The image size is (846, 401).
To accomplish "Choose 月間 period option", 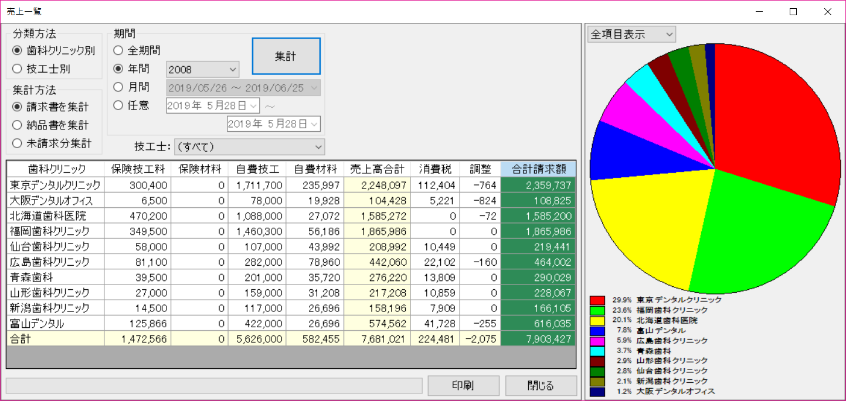I will (118, 87).
